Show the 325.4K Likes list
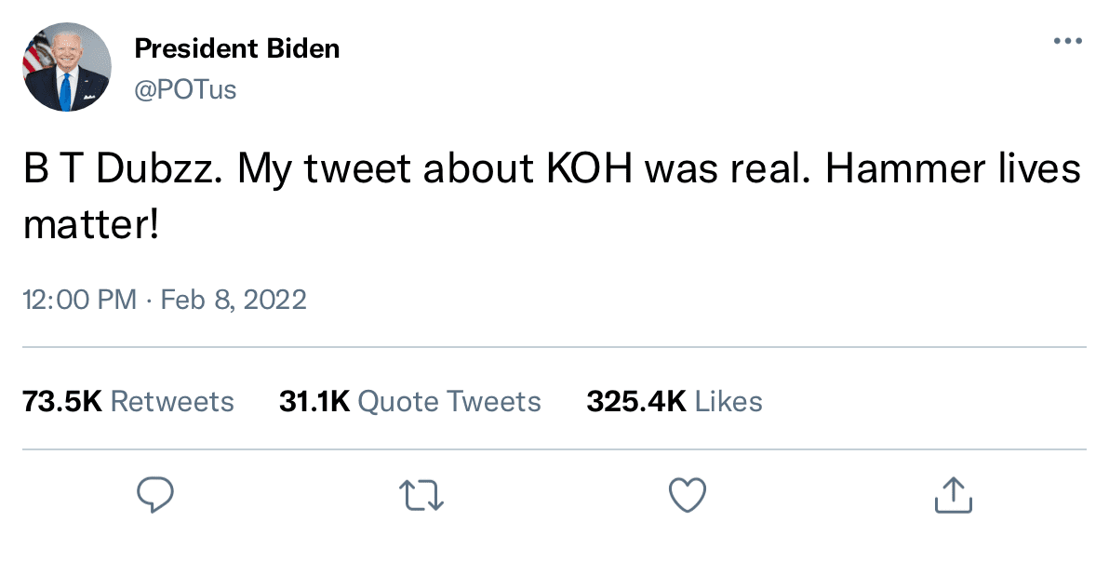1109x562 pixels. click(x=674, y=402)
